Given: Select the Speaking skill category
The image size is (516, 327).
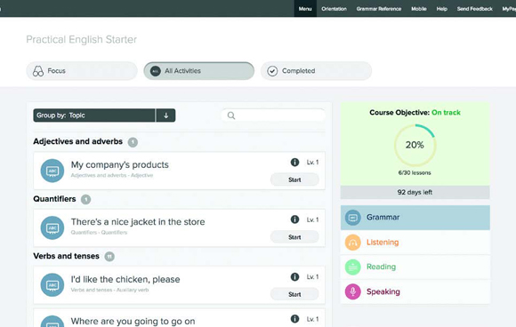Looking at the screenshot, I should click(415, 291).
